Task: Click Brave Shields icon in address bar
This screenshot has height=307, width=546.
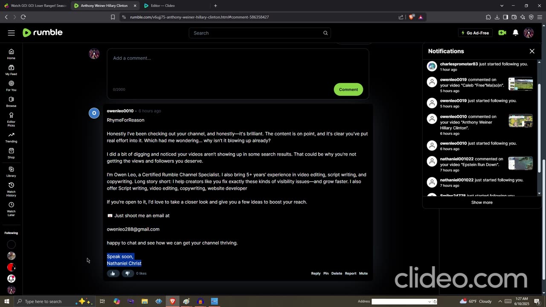Action: [x=411, y=17]
